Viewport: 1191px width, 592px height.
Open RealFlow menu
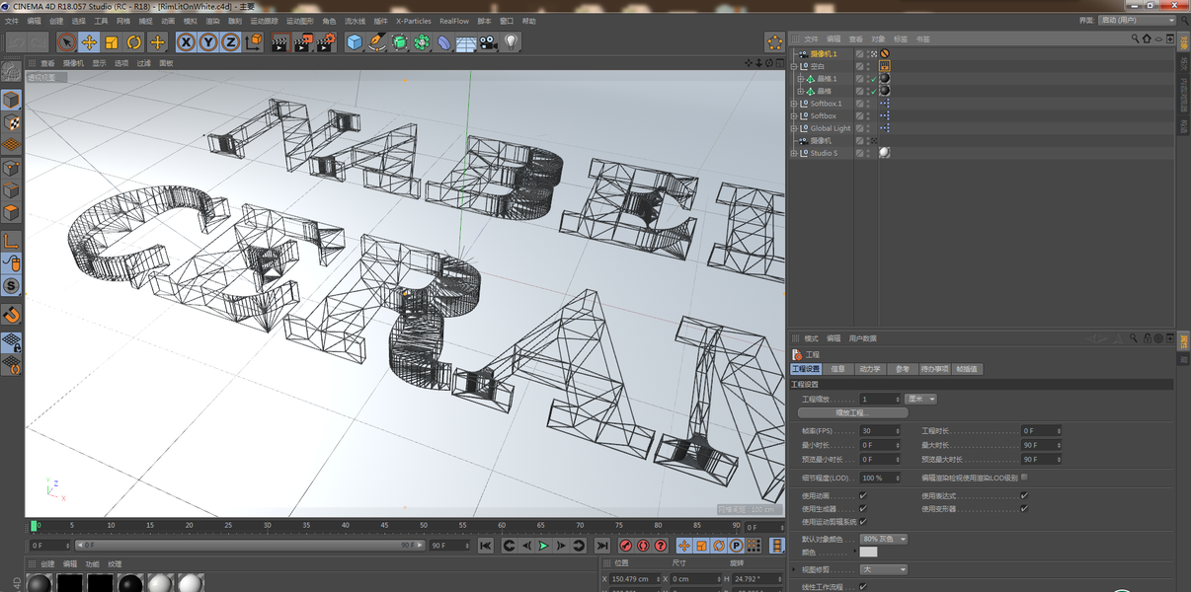[454, 21]
